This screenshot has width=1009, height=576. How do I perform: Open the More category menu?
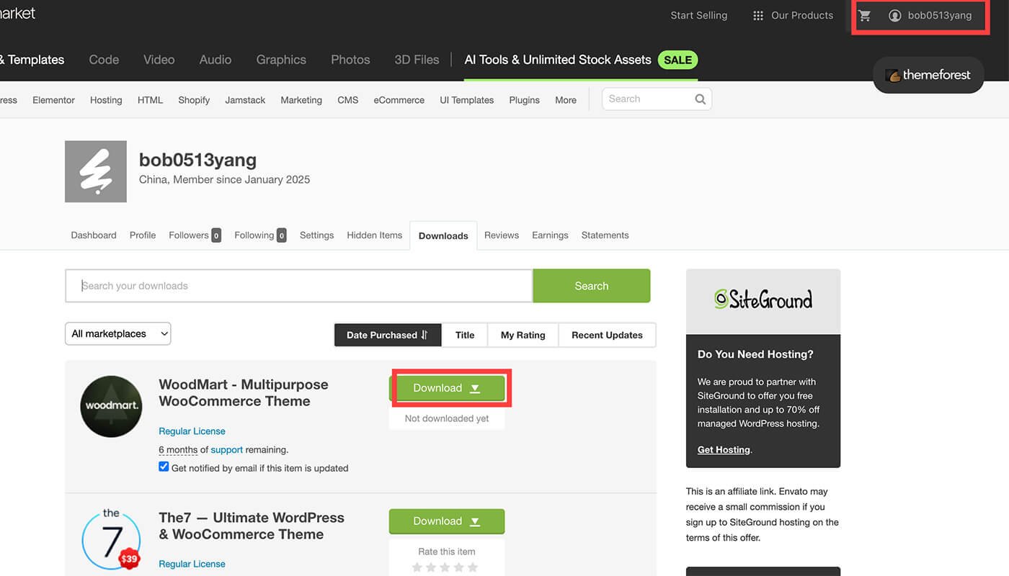565,100
